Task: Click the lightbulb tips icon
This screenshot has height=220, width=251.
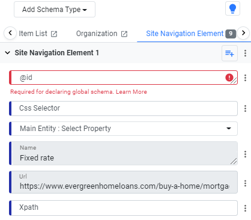Action: coord(232,8)
